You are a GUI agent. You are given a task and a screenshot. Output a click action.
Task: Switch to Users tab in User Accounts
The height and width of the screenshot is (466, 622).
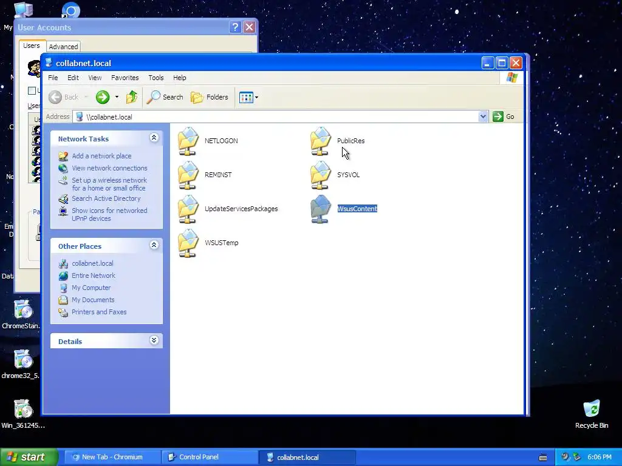[32, 46]
